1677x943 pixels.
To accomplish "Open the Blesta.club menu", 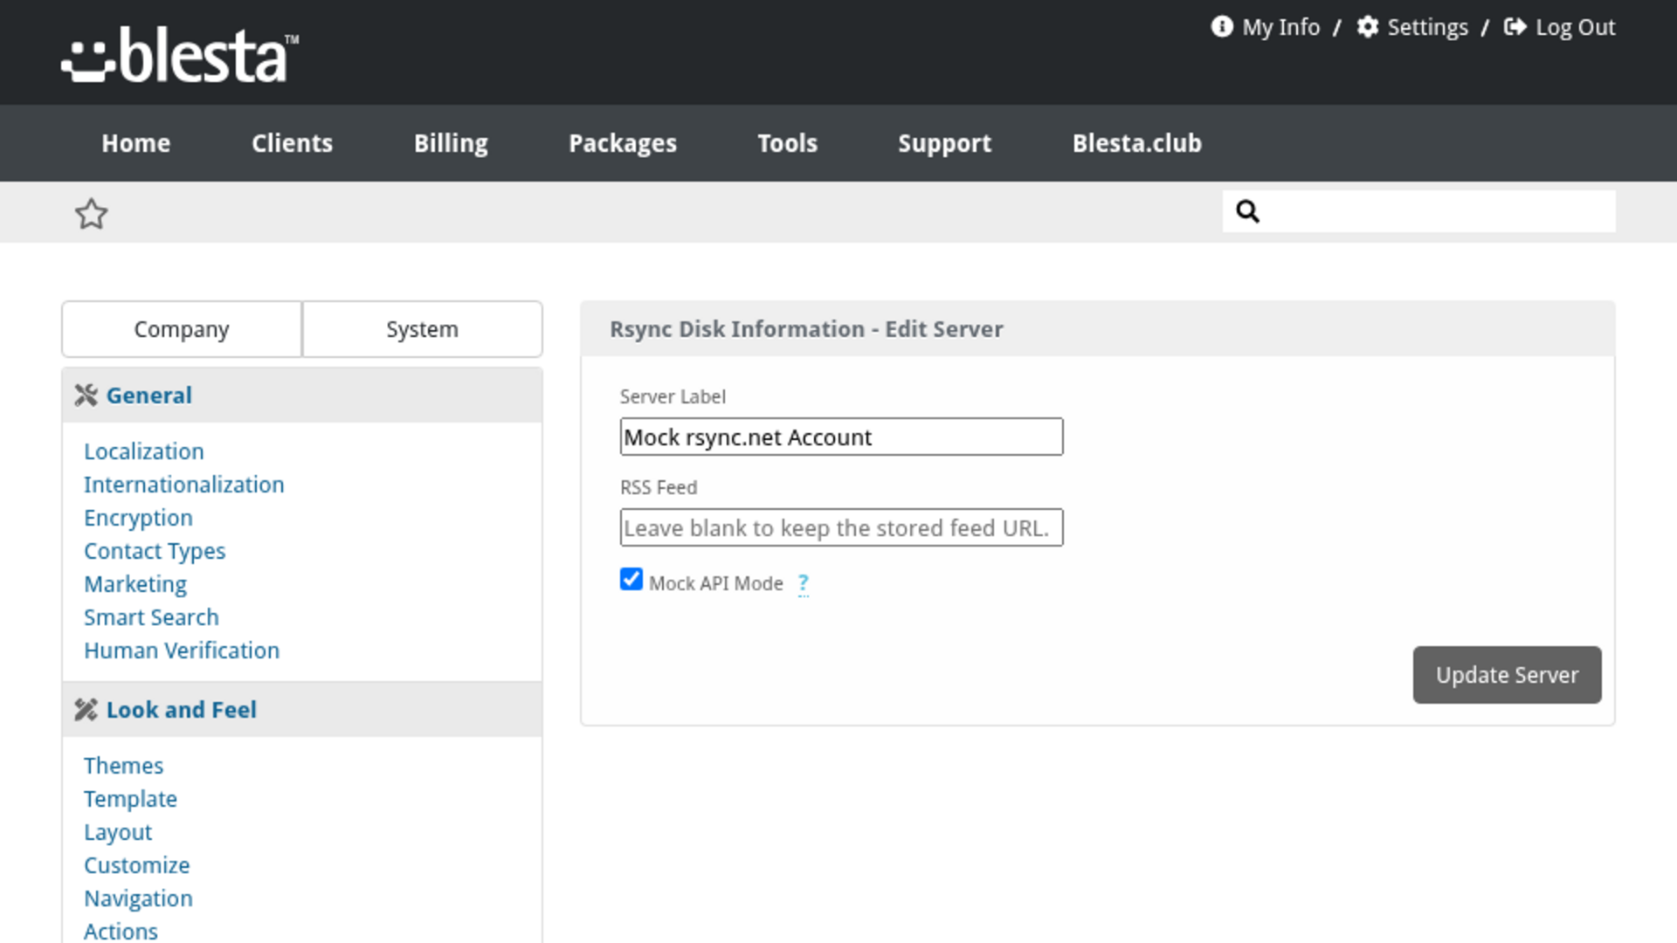I will [x=1136, y=143].
